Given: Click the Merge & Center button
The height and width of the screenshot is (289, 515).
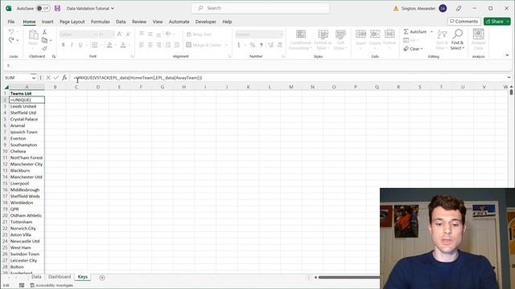Looking at the screenshot, I should coord(204,45).
